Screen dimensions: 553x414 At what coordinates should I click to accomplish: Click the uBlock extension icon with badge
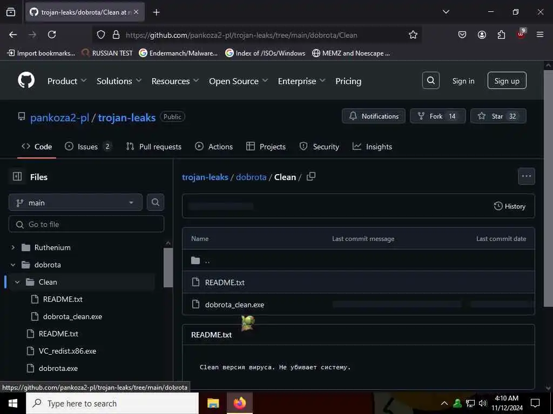click(521, 34)
